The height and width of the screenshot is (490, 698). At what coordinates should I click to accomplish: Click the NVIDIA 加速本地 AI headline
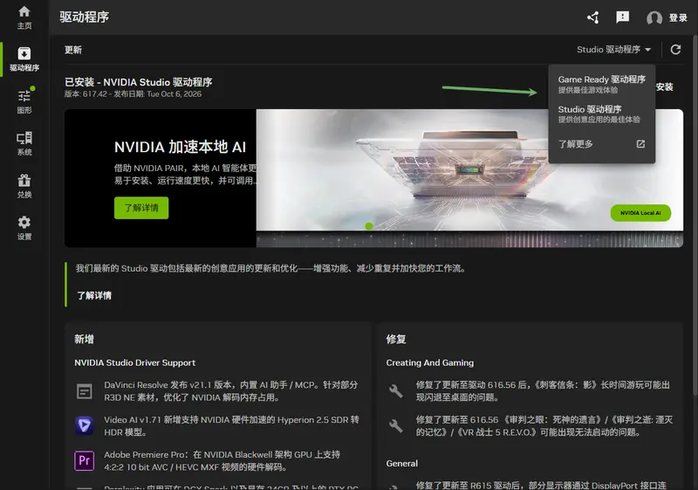click(x=181, y=147)
